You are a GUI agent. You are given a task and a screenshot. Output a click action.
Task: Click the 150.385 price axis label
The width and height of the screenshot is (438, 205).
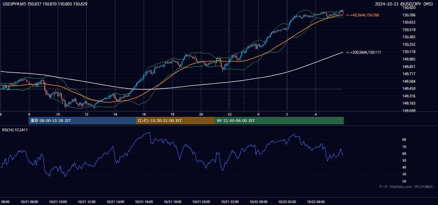coord(409,37)
